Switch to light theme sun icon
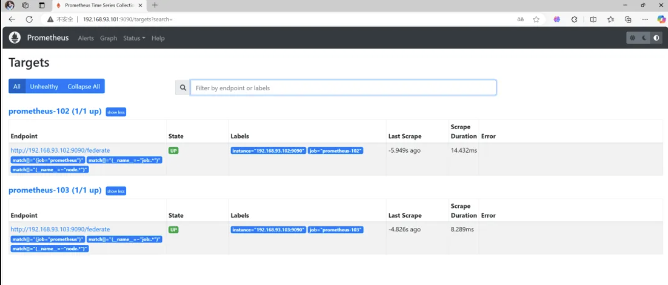This screenshot has width=668, height=285. pyautogui.click(x=632, y=38)
